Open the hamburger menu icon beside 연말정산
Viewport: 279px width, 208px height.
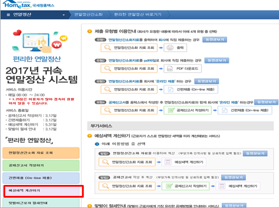8,14
